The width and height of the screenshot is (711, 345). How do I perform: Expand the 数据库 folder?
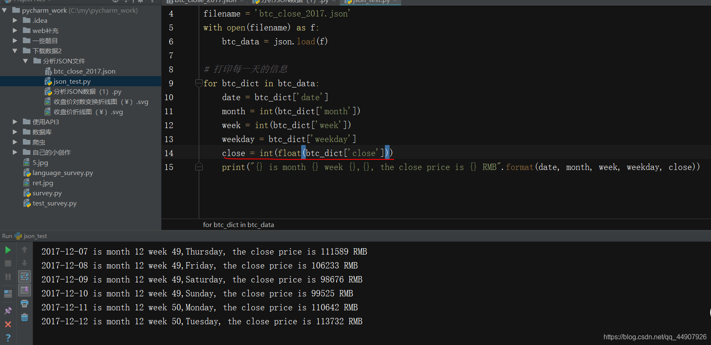[x=15, y=132]
